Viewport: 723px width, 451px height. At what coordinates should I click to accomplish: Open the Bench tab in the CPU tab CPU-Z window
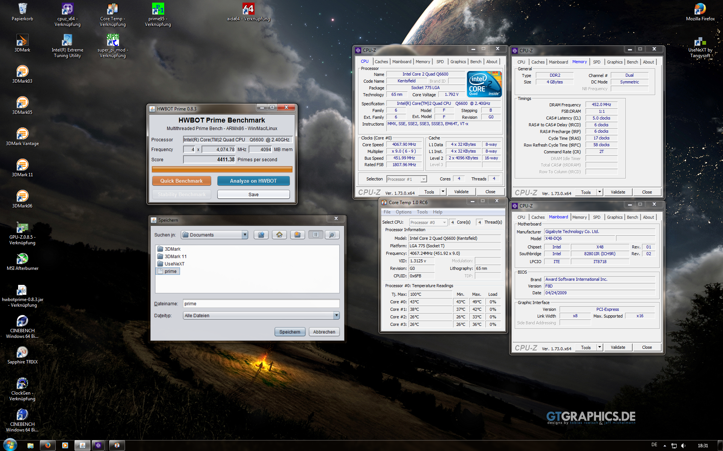(x=476, y=62)
